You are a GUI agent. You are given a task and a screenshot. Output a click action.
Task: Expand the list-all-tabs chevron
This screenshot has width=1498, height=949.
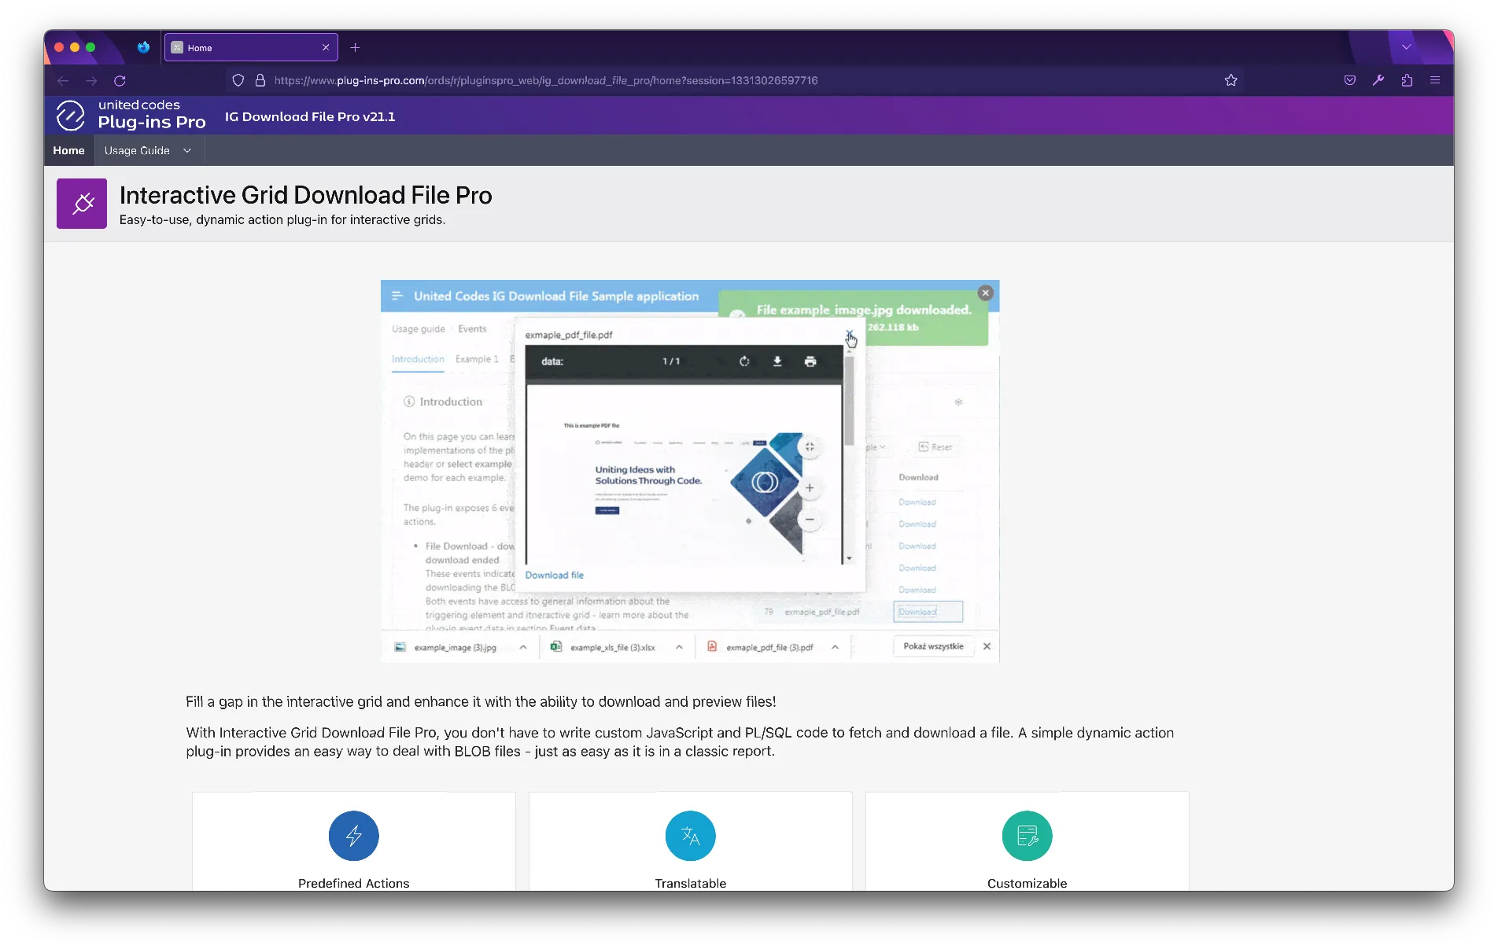coord(1407,47)
